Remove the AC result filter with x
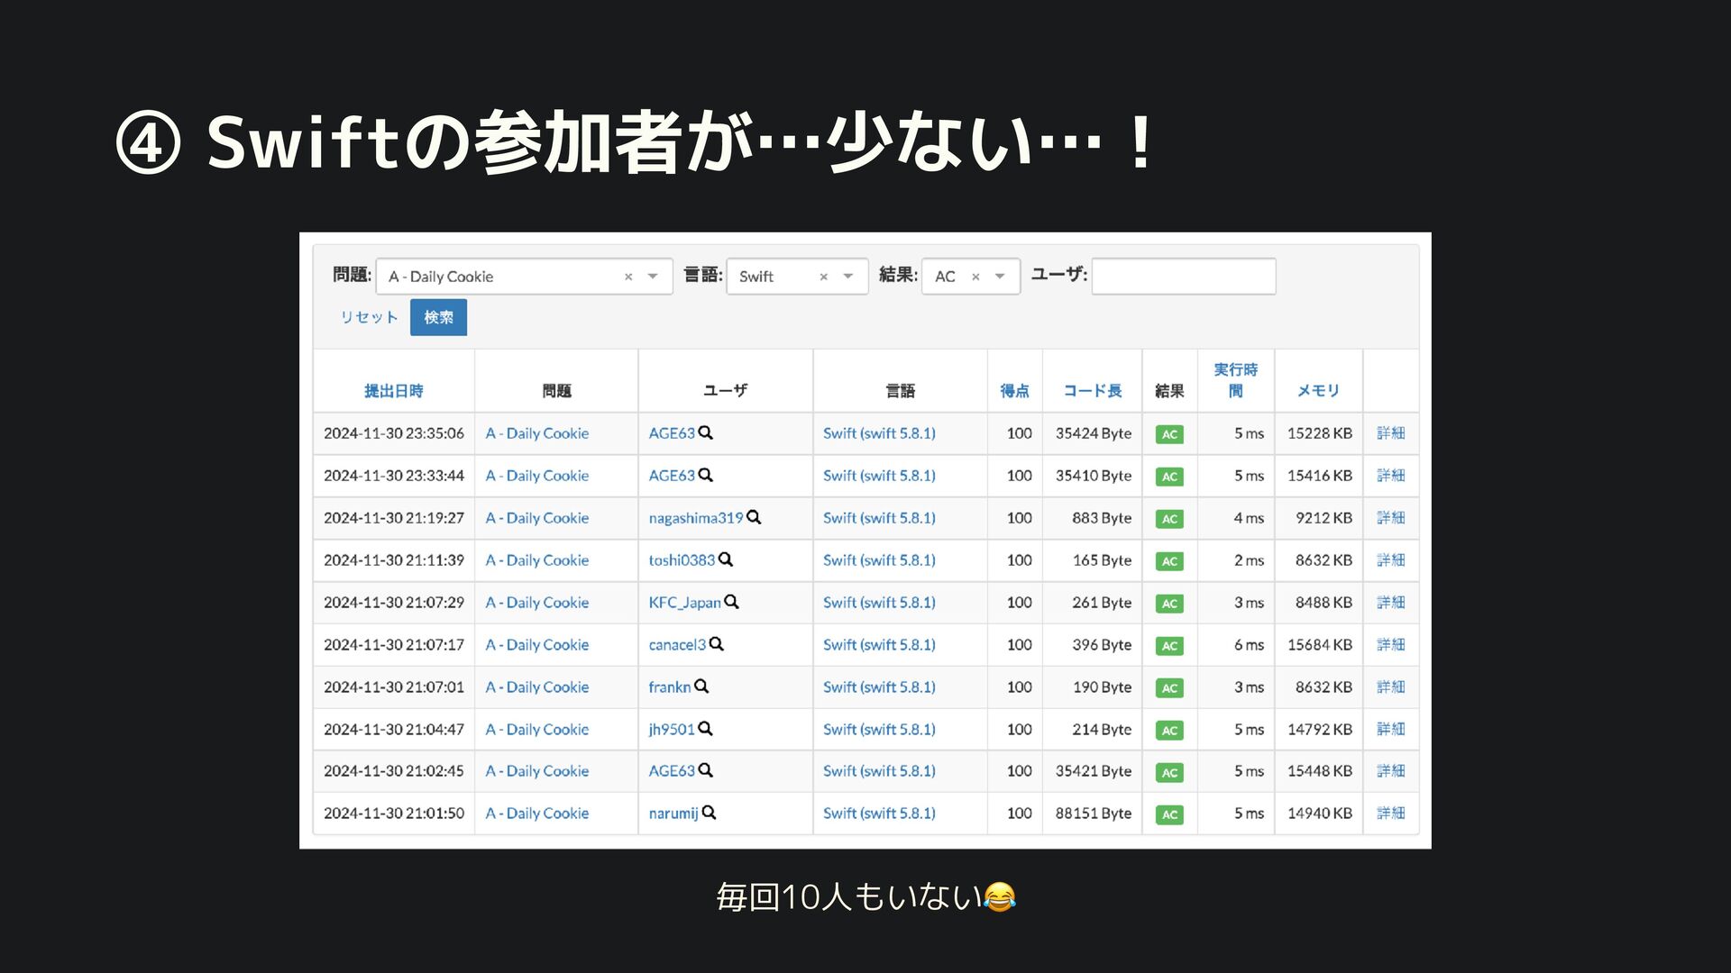This screenshot has height=973, width=1731. 975,277
